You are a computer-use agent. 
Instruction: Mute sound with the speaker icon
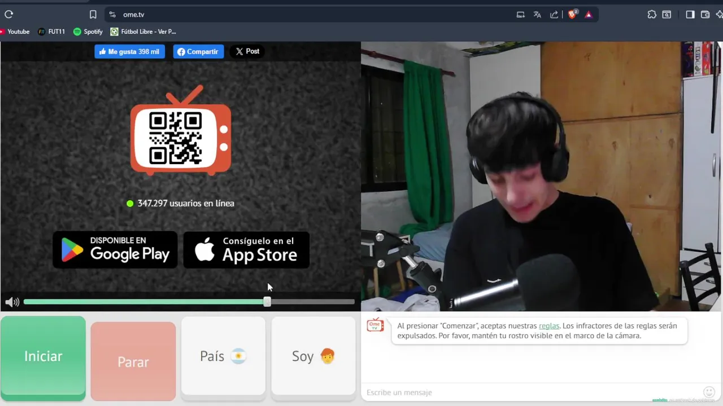tap(12, 302)
